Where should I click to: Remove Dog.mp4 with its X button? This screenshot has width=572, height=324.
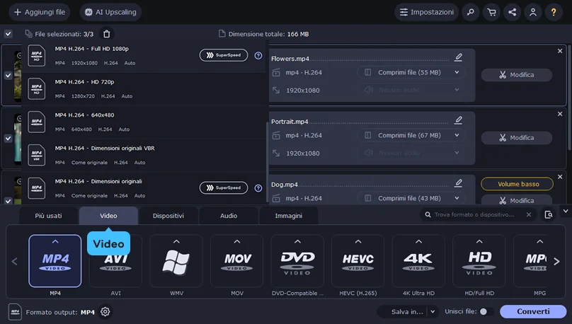(x=560, y=177)
